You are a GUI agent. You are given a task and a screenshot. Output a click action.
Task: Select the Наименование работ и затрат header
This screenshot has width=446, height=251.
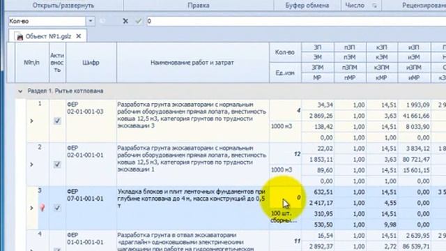click(x=192, y=63)
